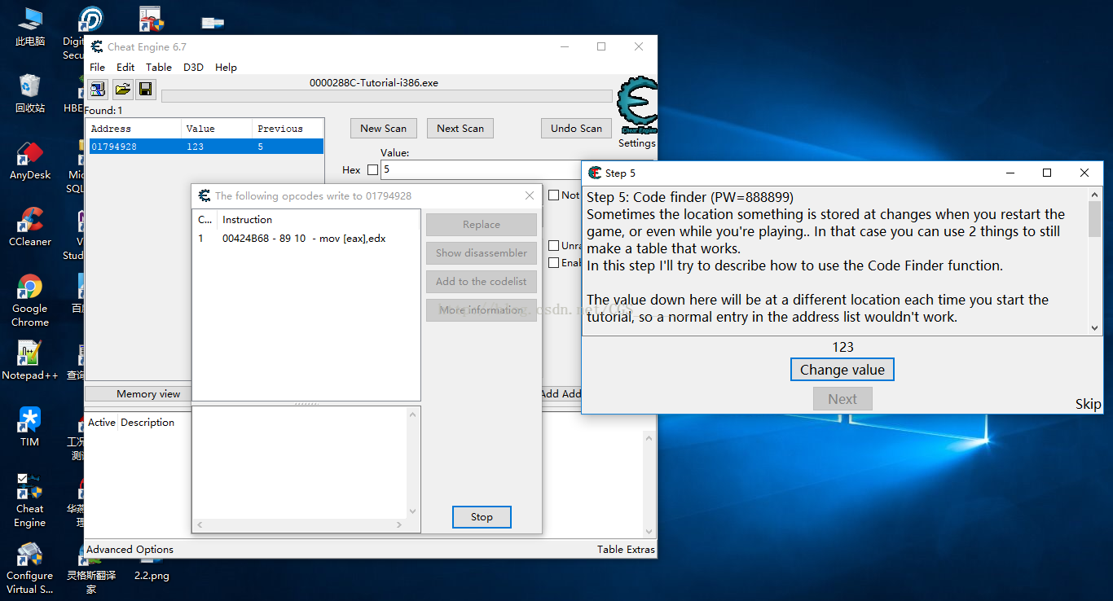Close the opcodes write dialog
This screenshot has width=1113, height=601.
[x=530, y=195]
